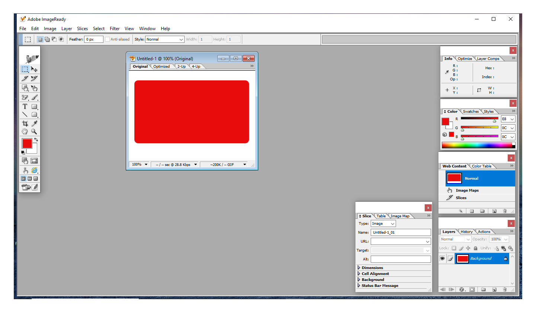Switch to the Swatches tab
This screenshot has width=533, height=320.
pyautogui.click(x=471, y=112)
